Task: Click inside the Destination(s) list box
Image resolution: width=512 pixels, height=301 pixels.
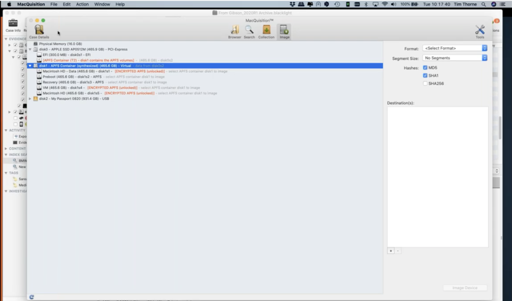Action: (437, 177)
